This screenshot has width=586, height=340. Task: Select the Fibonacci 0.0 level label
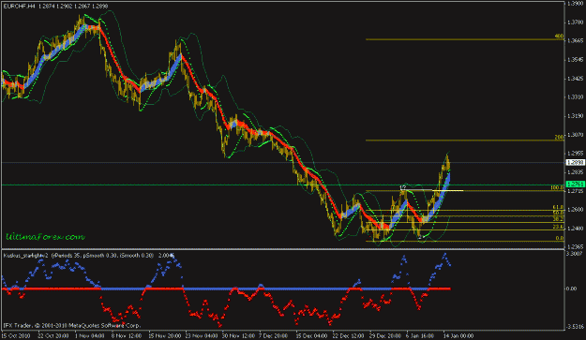(x=559, y=238)
